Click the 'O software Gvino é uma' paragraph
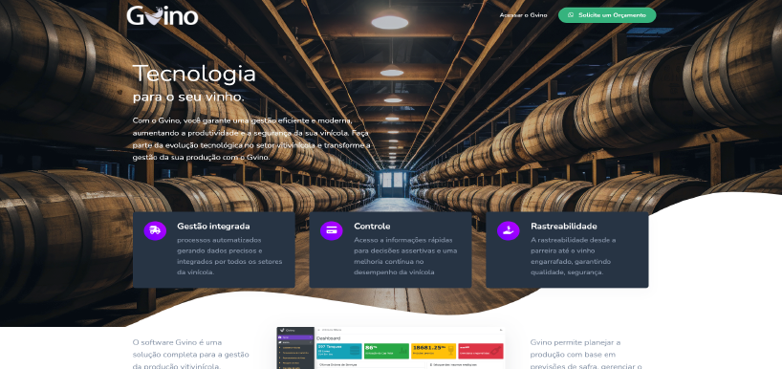Viewport: 782px width, 369px height. click(191, 354)
